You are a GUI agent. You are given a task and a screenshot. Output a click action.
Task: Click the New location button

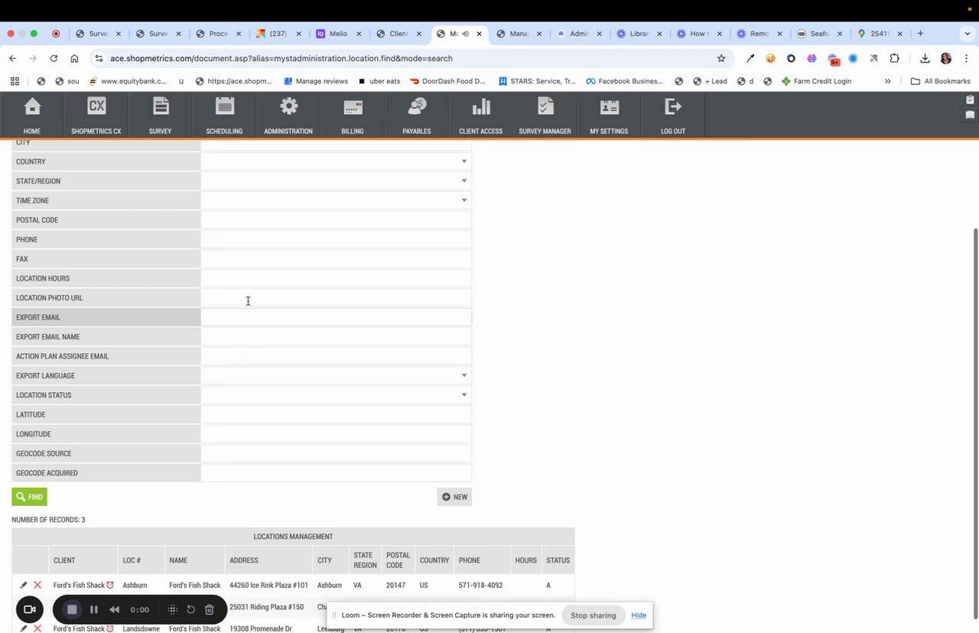click(x=454, y=497)
